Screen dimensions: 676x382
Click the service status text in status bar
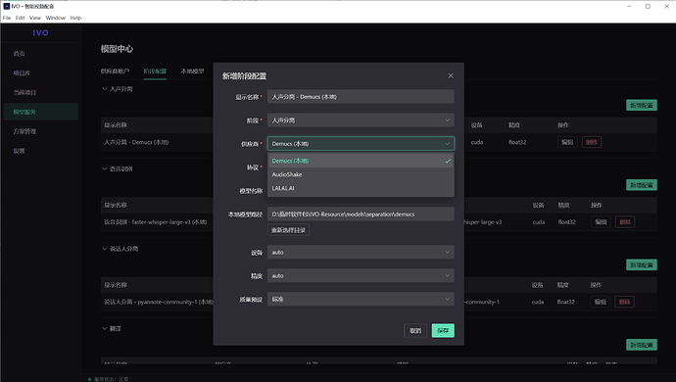coord(112,379)
